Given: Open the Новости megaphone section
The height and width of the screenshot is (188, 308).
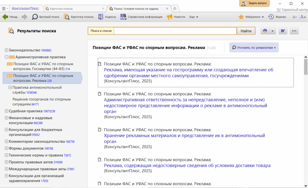Looking at the screenshot, I should tap(176, 17).
